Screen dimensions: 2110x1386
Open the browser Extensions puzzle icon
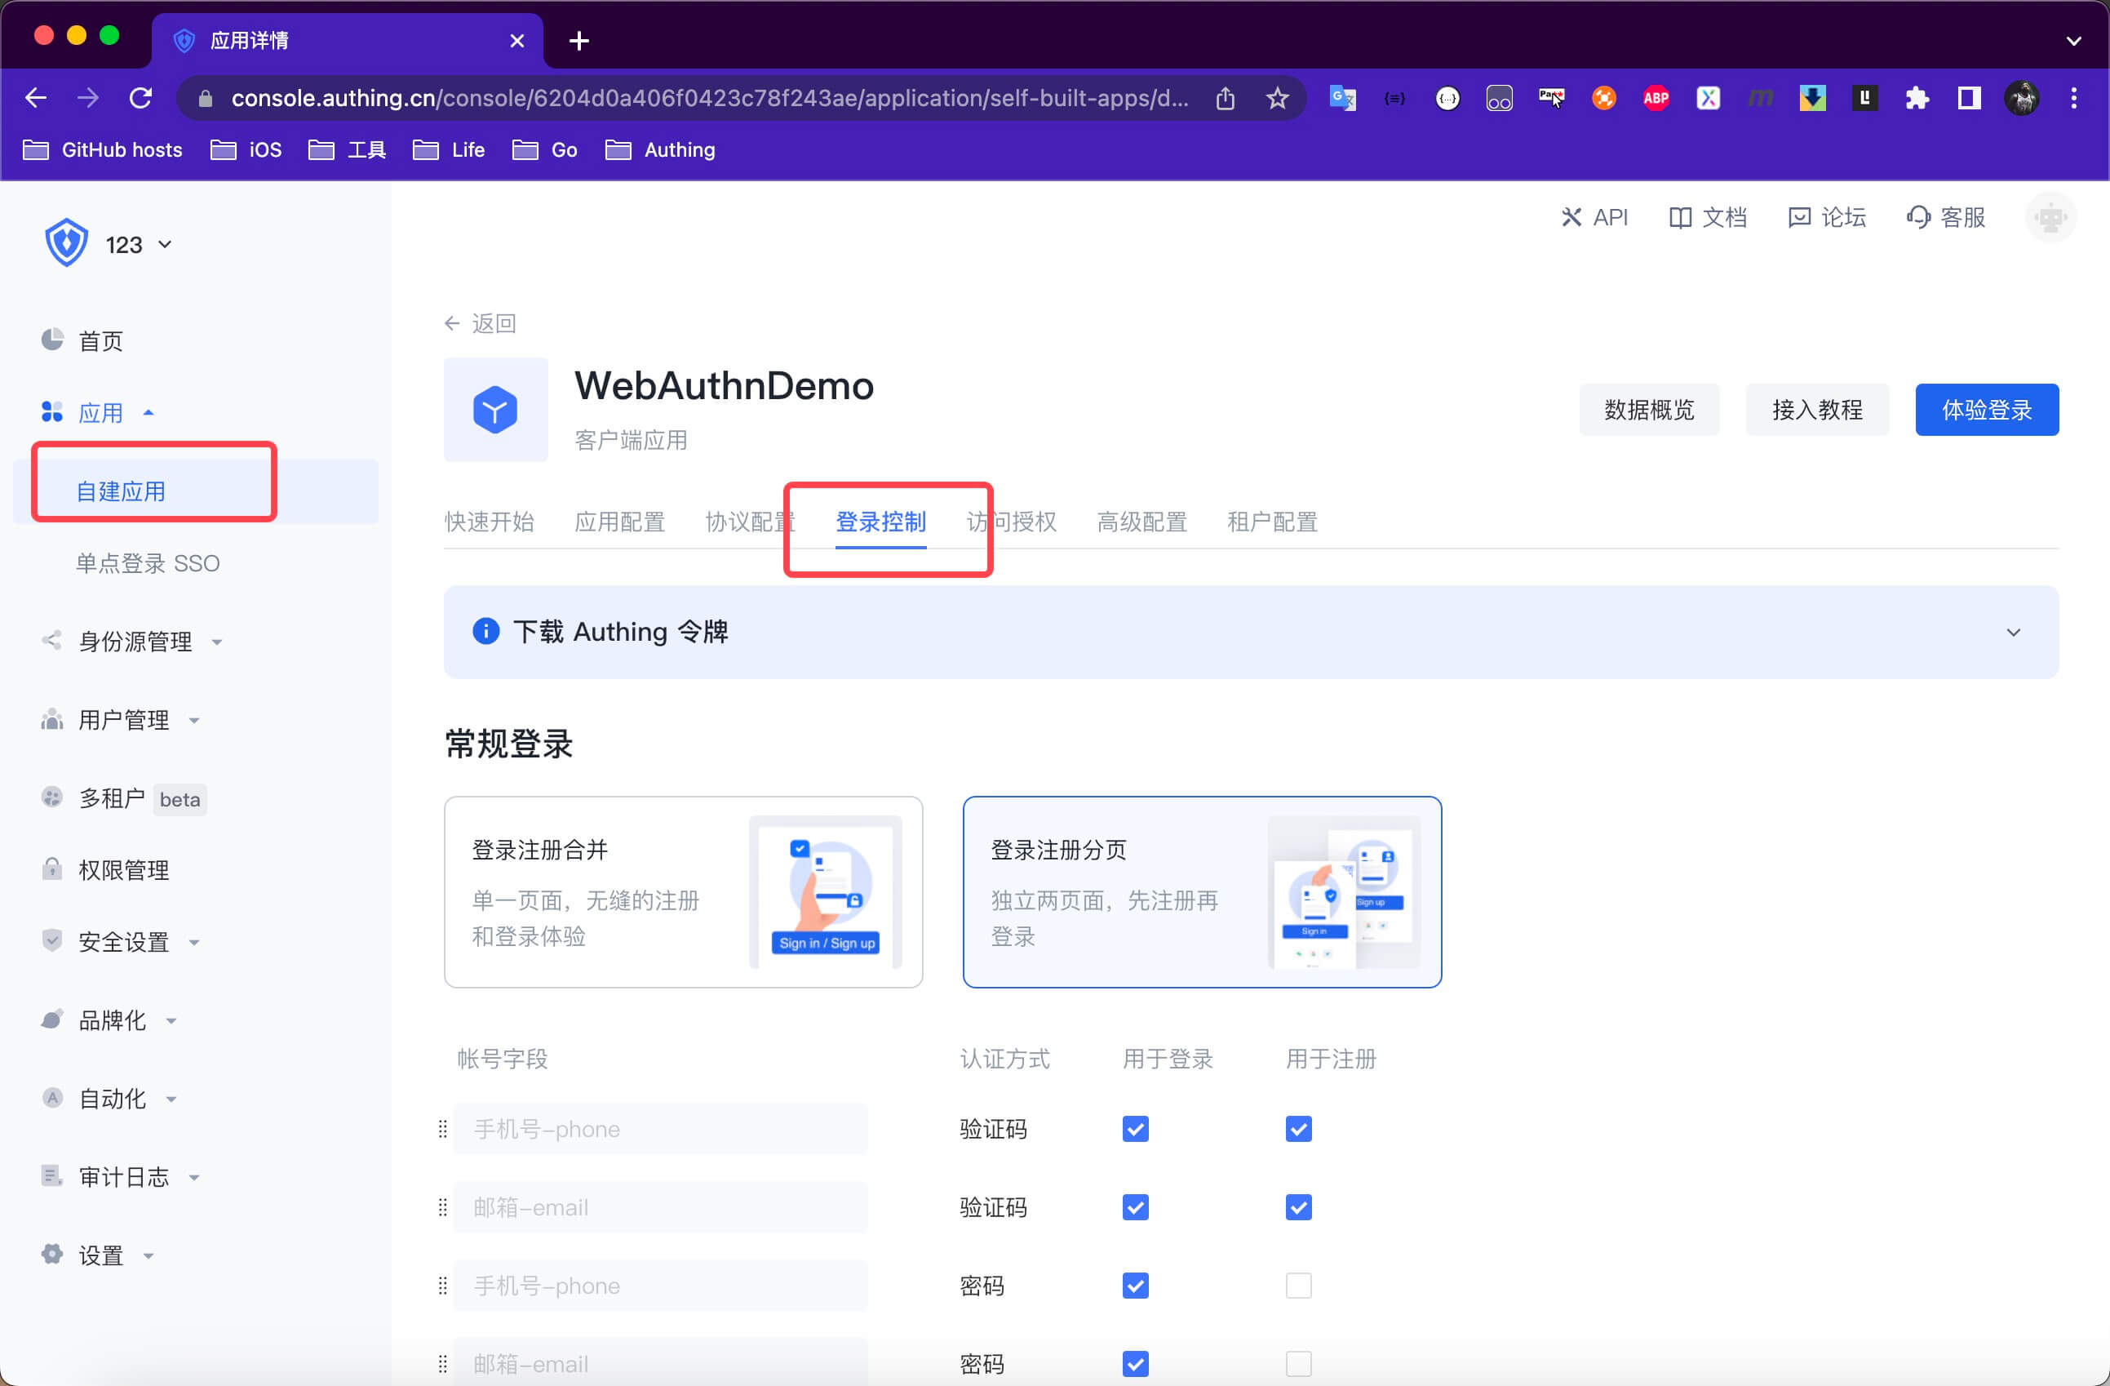pos(1917,98)
